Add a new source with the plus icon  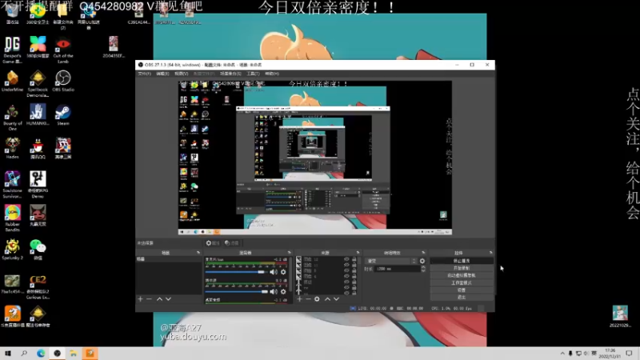[x=299, y=299]
